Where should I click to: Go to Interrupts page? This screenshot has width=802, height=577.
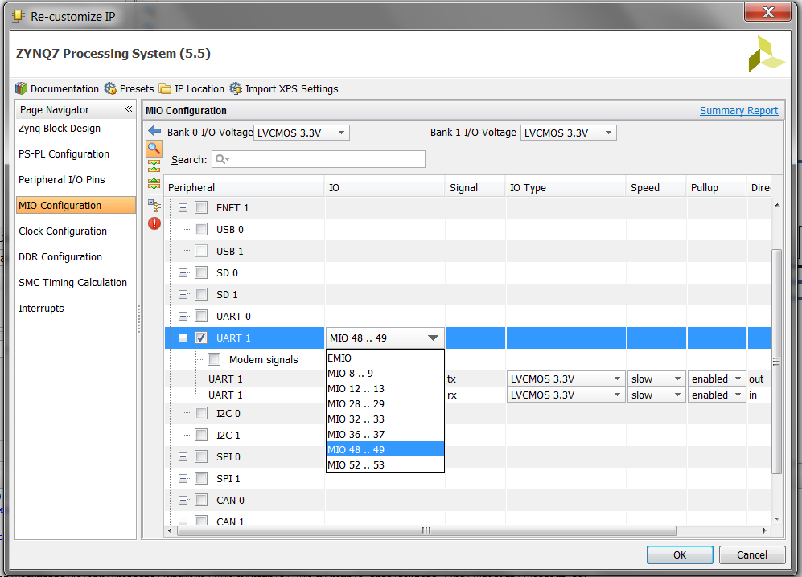tap(42, 308)
